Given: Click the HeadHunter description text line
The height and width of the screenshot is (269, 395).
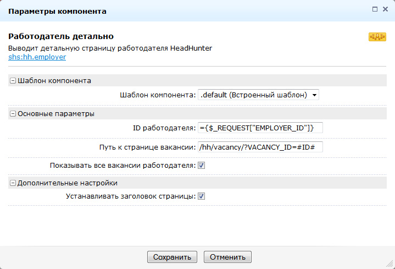Looking at the screenshot, I should pos(110,48).
